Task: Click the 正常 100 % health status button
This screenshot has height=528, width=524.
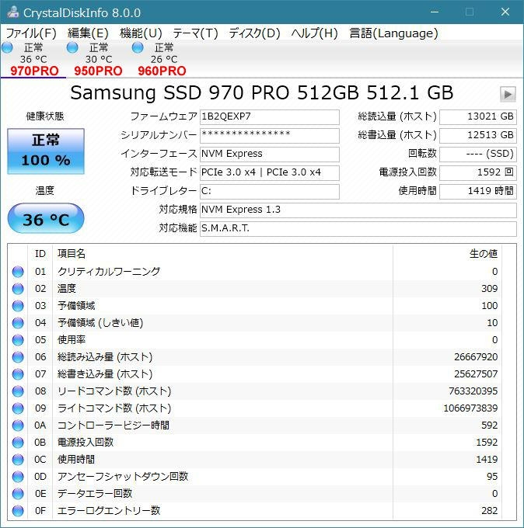Action: pos(46,151)
